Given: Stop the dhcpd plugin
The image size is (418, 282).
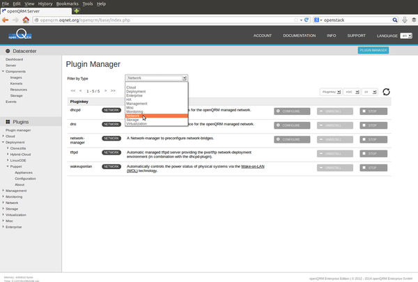Looking at the screenshot, I should [x=373, y=111].
